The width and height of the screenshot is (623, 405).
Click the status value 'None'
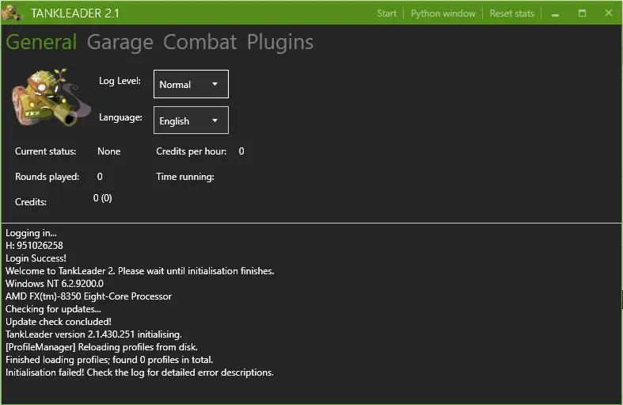[109, 151]
